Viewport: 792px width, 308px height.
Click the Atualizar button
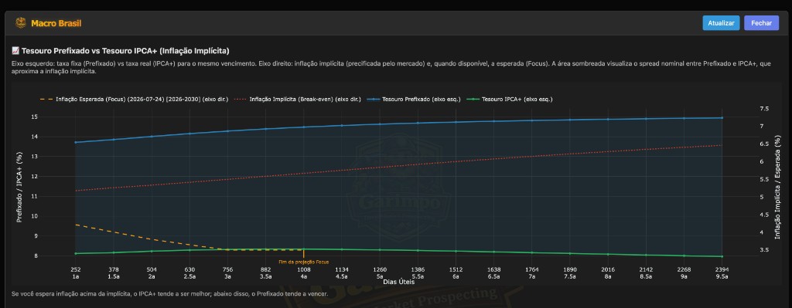[x=721, y=23]
